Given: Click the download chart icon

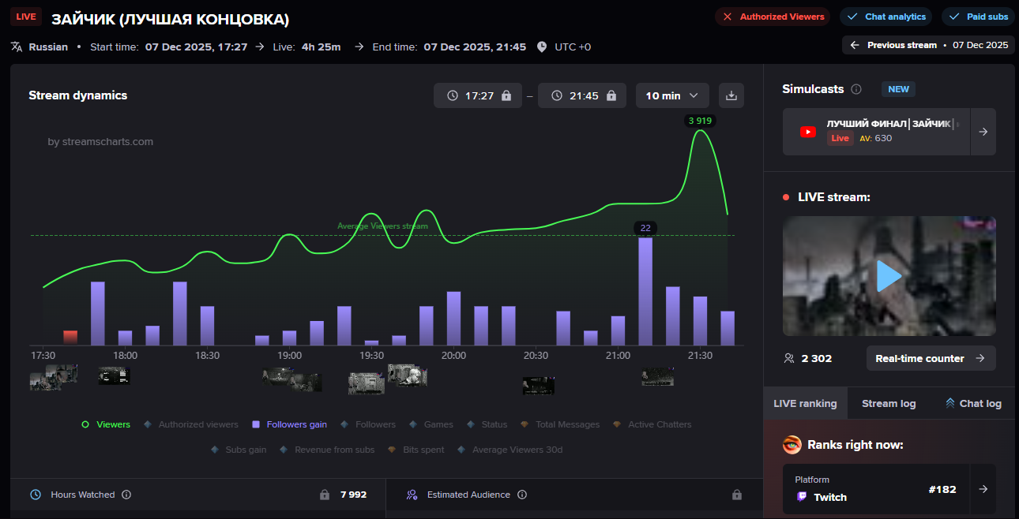Looking at the screenshot, I should coord(731,95).
